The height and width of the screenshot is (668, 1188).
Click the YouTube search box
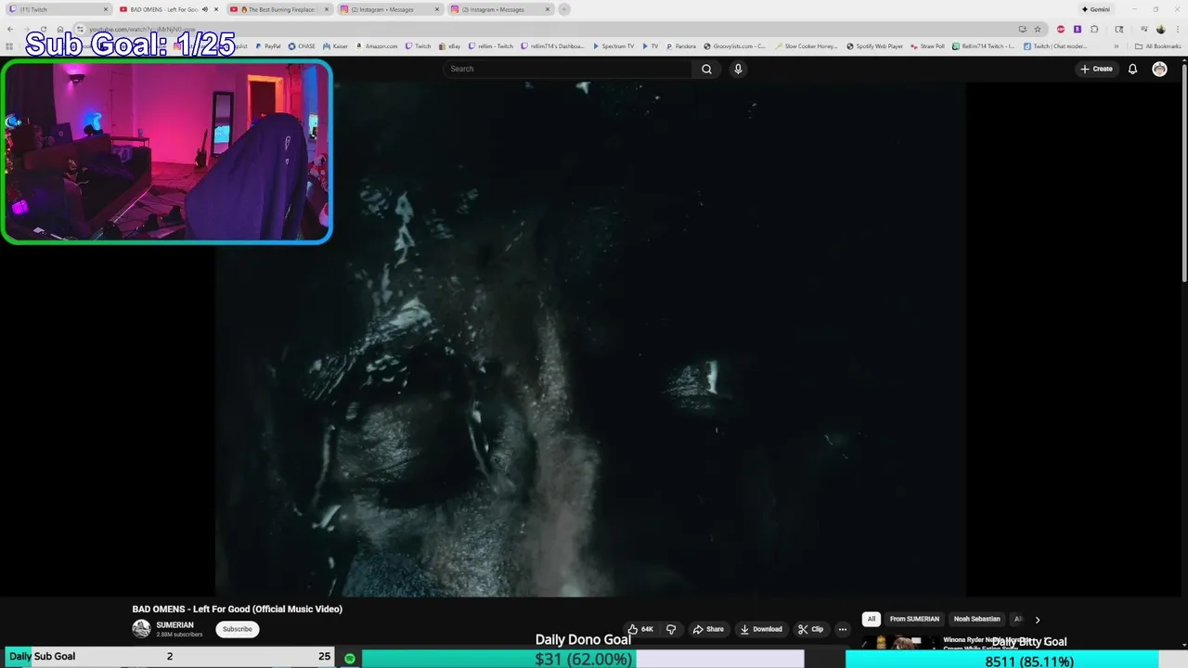click(568, 69)
